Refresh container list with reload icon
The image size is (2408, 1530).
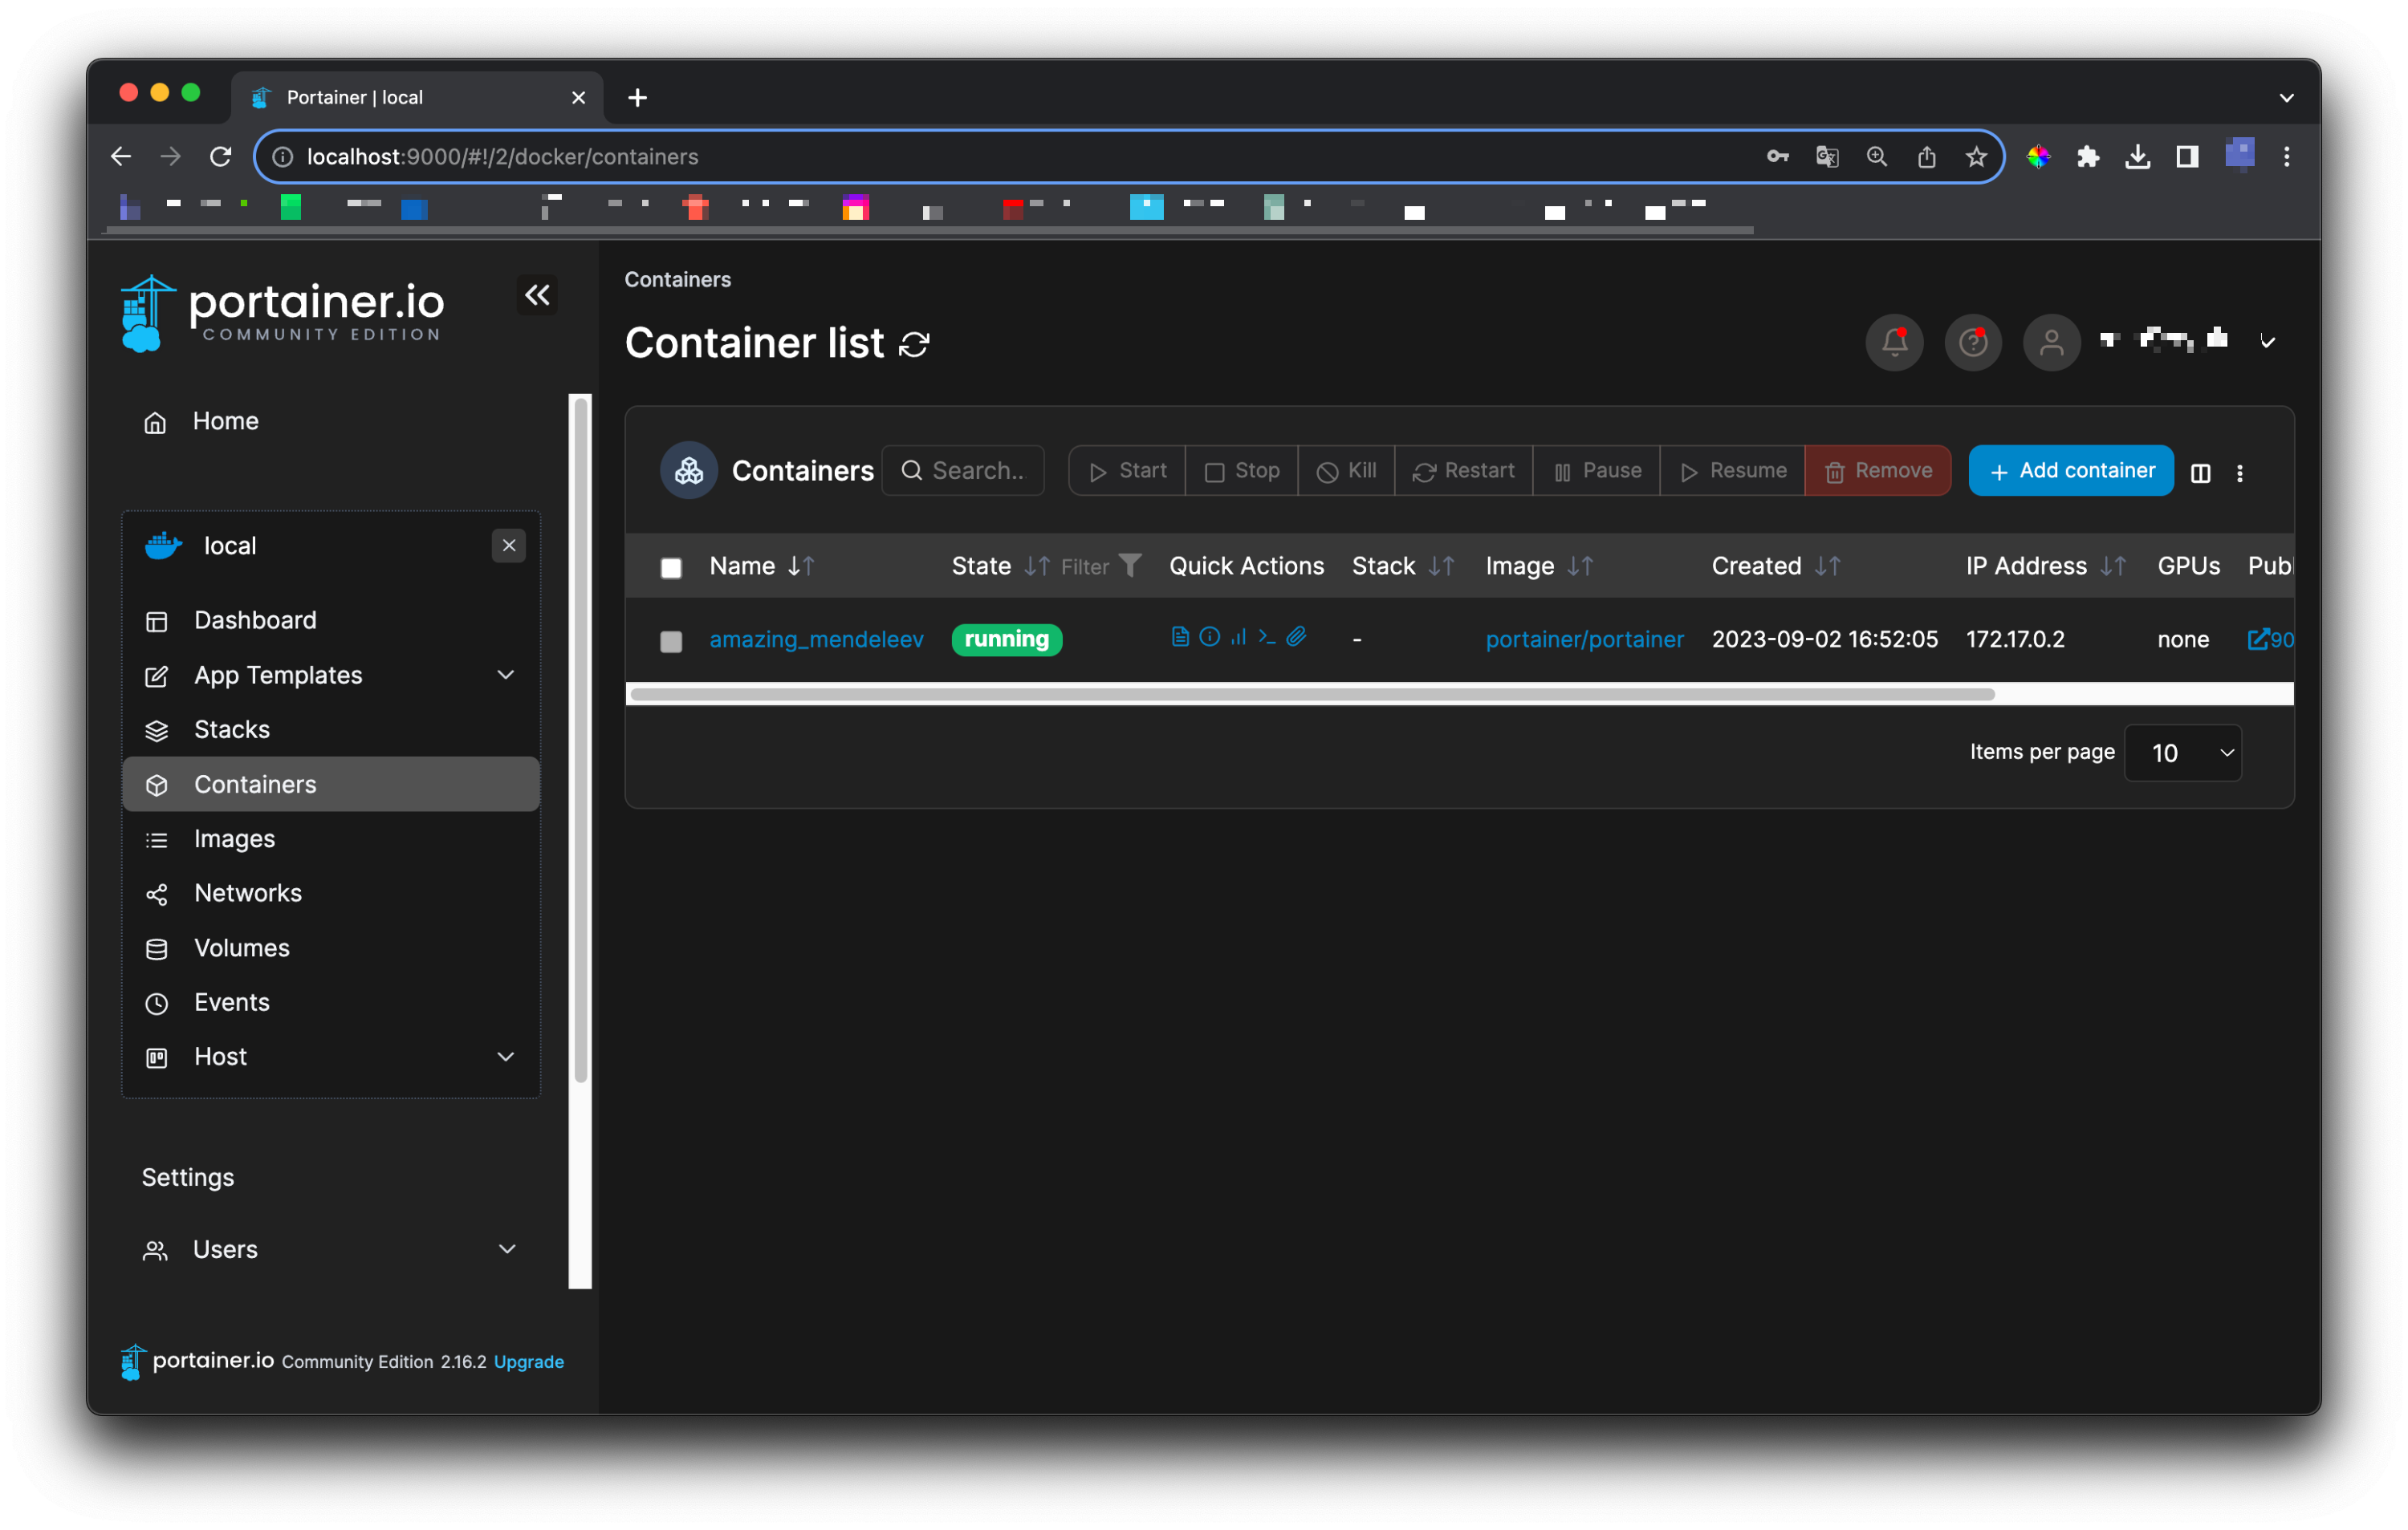(914, 345)
